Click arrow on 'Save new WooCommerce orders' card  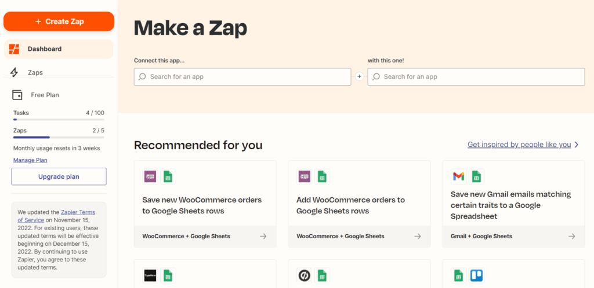pyautogui.click(x=263, y=236)
